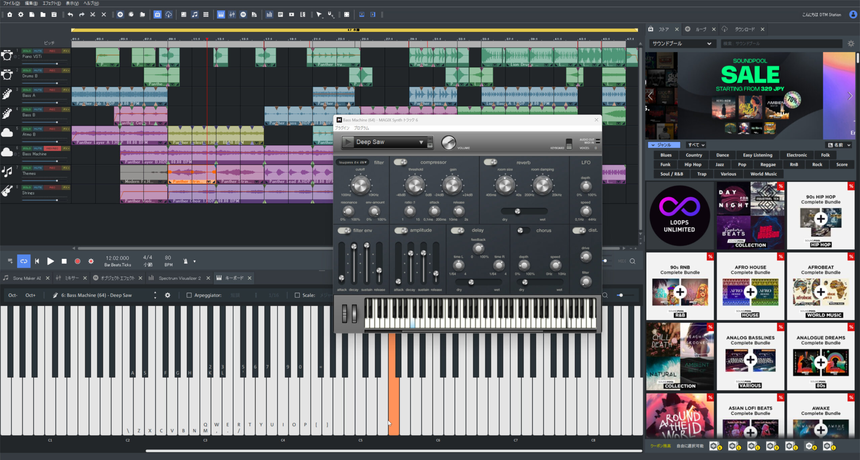This screenshot has width=860, height=460.
Task: Select the scissors cut icon in the toolbar
Action: [93, 14]
